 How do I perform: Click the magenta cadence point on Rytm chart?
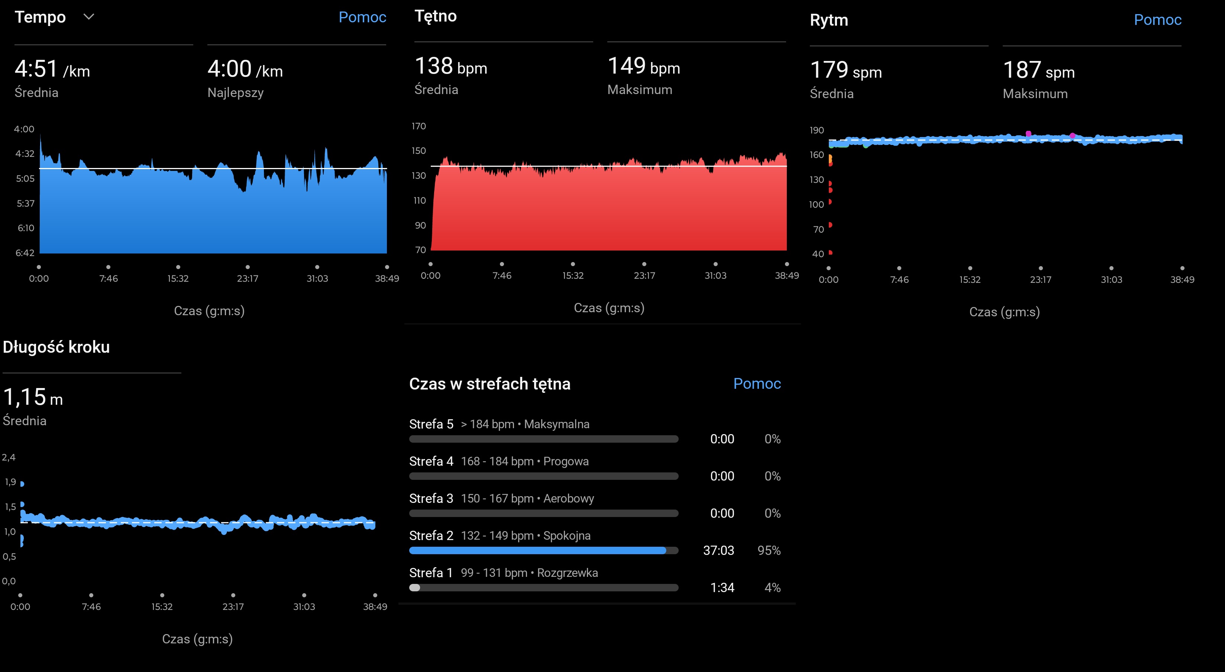pyautogui.click(x=1029, y=134)
